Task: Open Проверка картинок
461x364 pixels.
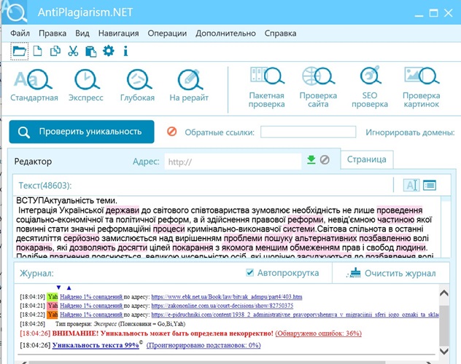Action: point(422,87)
